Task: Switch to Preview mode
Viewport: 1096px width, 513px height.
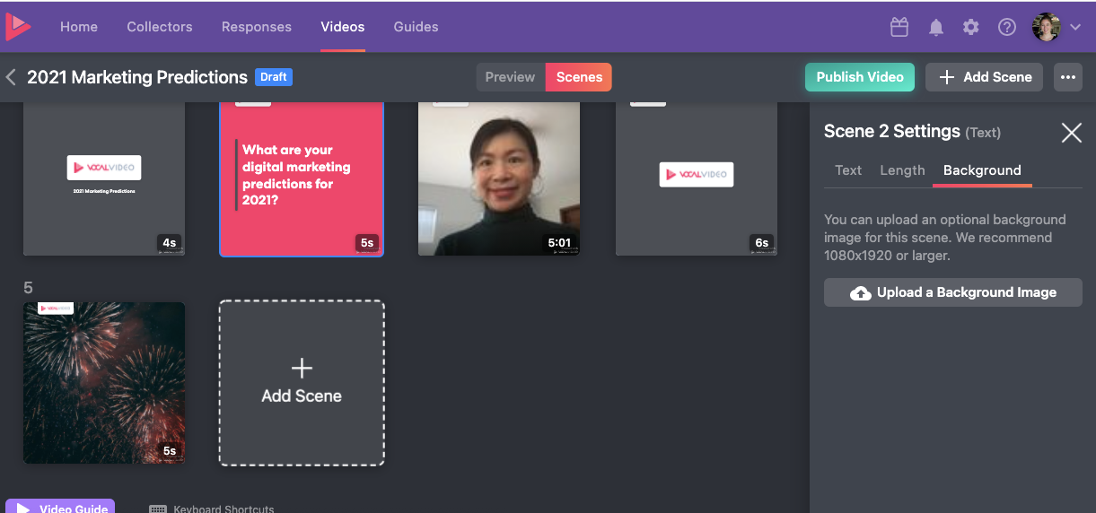Action: (x=510, y=77)
